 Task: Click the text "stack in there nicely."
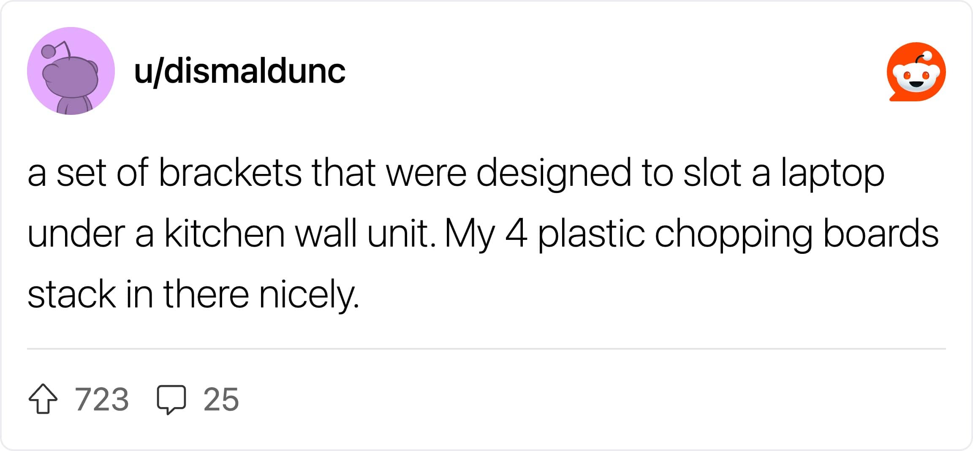[x=193, y=295]
